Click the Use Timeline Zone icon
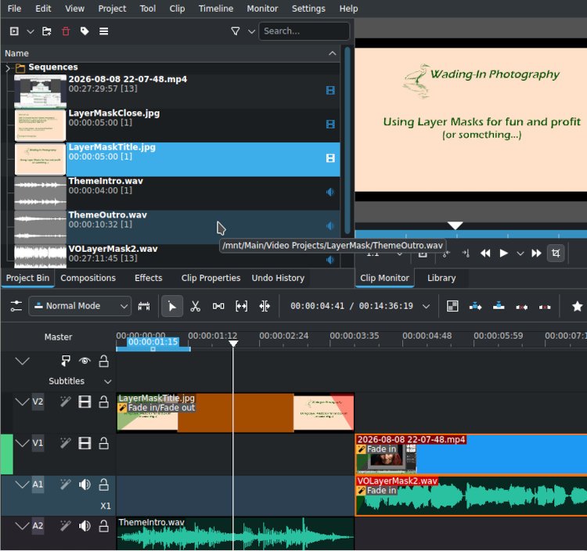The height and width of the screenshot is (551, 587). (x=144, y=306)
